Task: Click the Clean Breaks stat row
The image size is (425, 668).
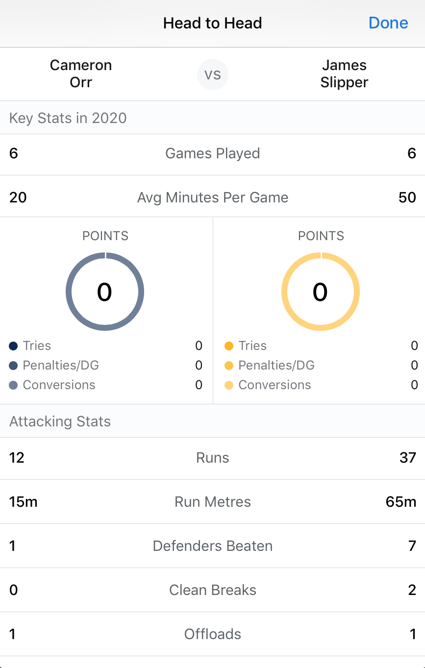Action: point(213,591)
